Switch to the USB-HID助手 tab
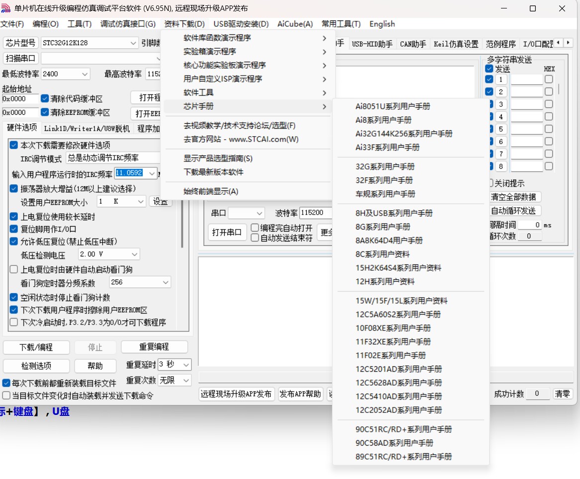The image size is (580, 479). click(372, 44)
